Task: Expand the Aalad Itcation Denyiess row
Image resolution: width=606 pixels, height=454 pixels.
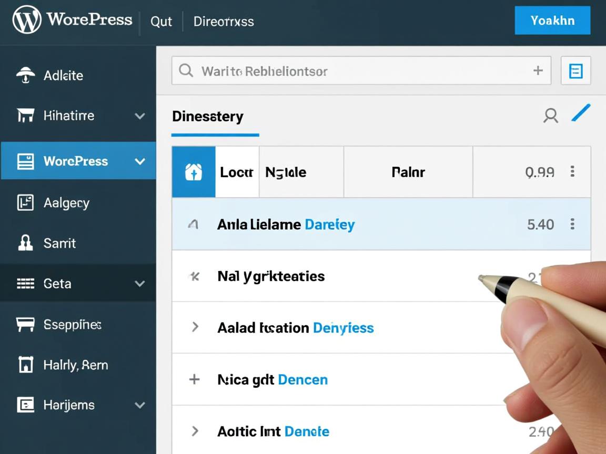Action: click(195, 327)
